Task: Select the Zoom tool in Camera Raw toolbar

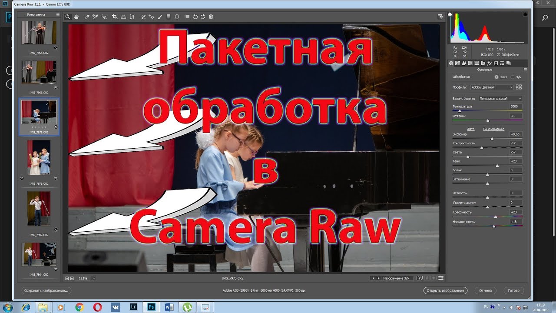Action: (67, 17)
